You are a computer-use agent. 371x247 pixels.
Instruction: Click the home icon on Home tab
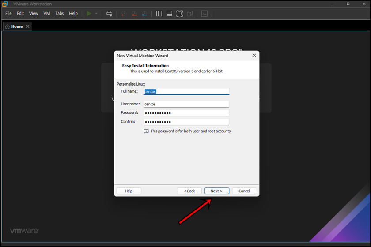point(8,26)
